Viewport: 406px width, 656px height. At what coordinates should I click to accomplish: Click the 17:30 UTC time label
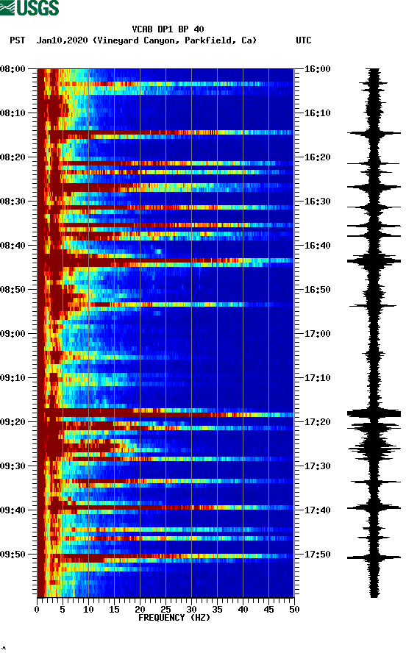tap(317, 466)
